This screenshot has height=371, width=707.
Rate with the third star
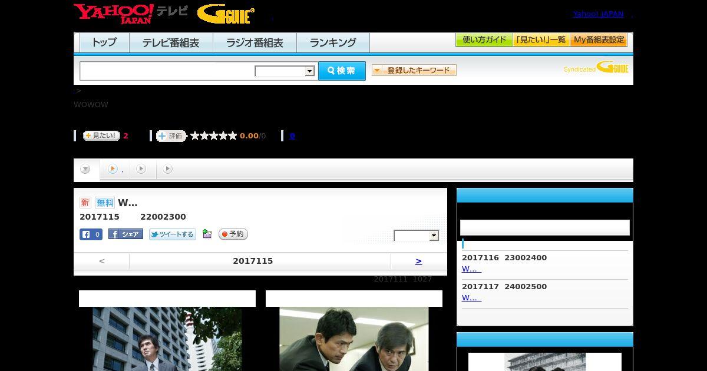tap(214, 136)
